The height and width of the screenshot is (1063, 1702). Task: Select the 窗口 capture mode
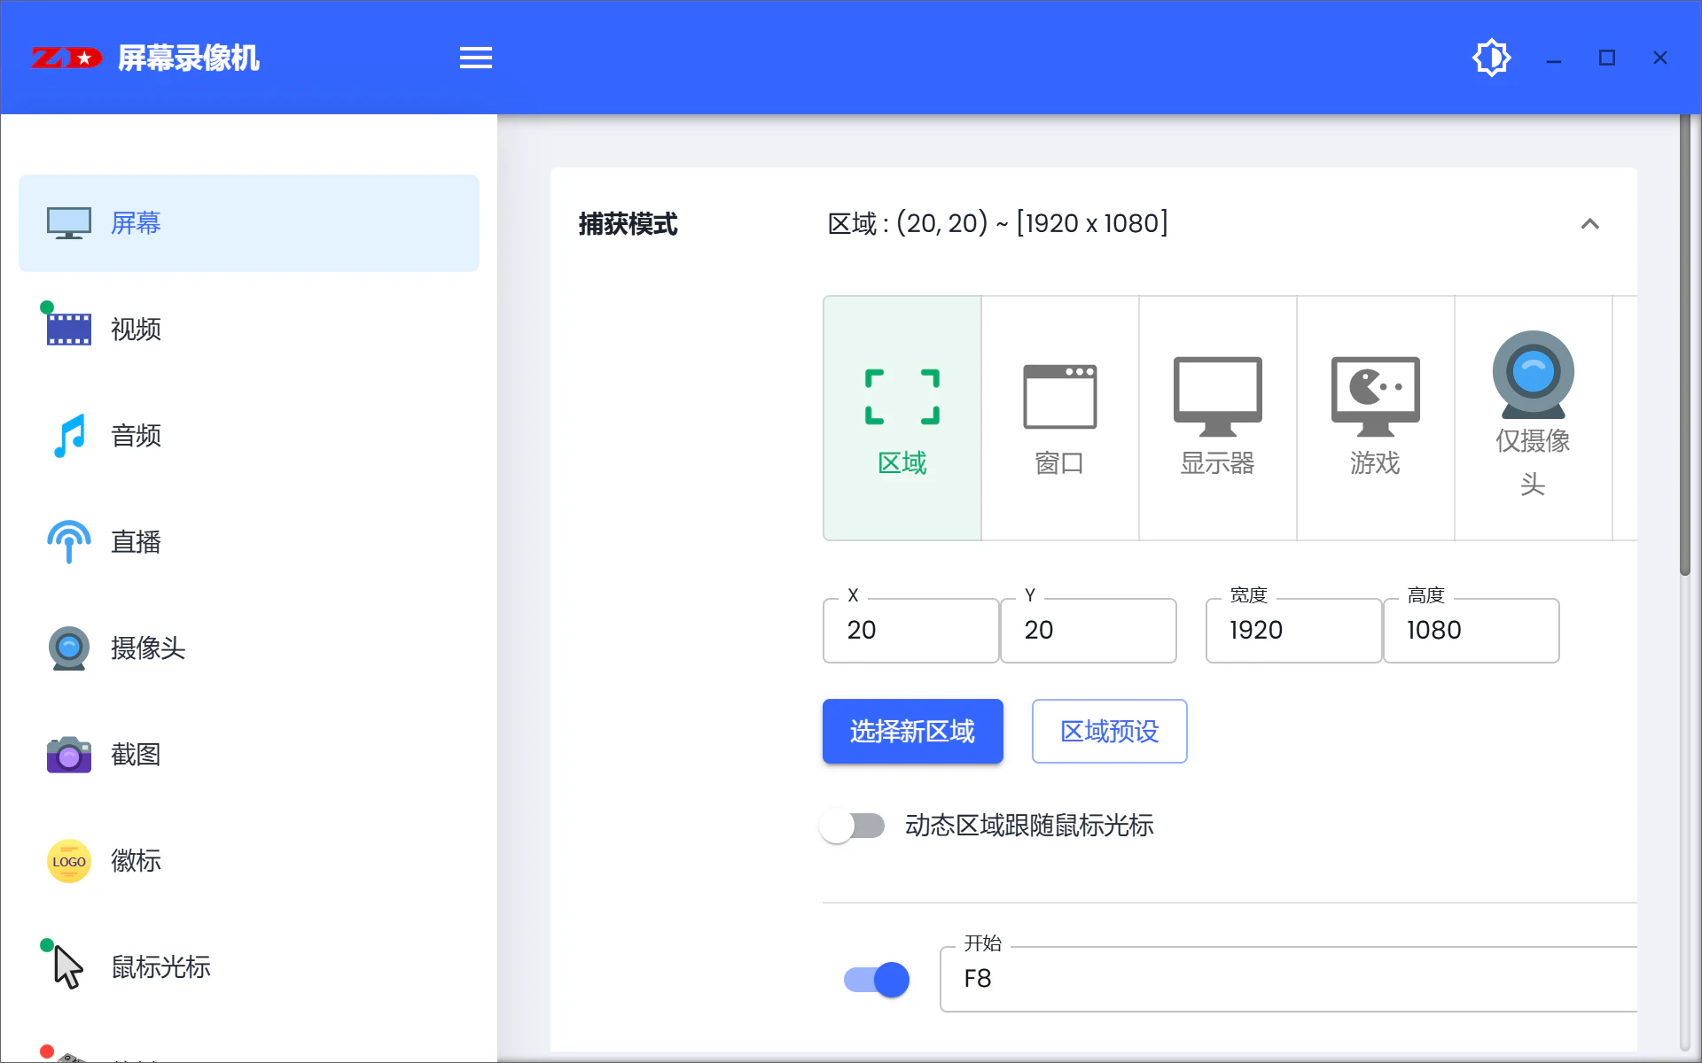pos(1059,418)
